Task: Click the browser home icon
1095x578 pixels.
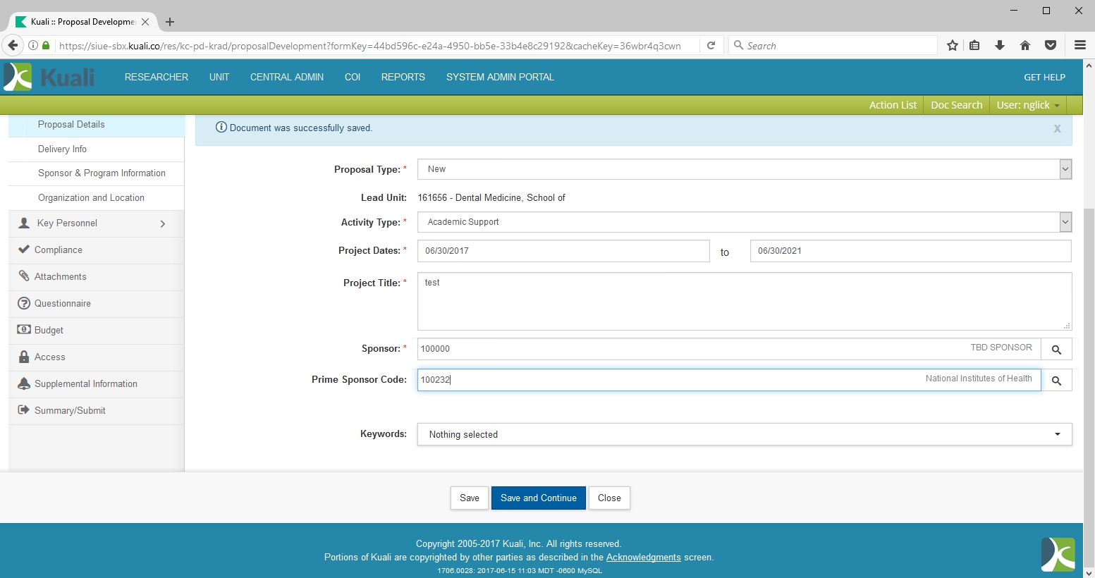Action: click(x=1025, y=46)
